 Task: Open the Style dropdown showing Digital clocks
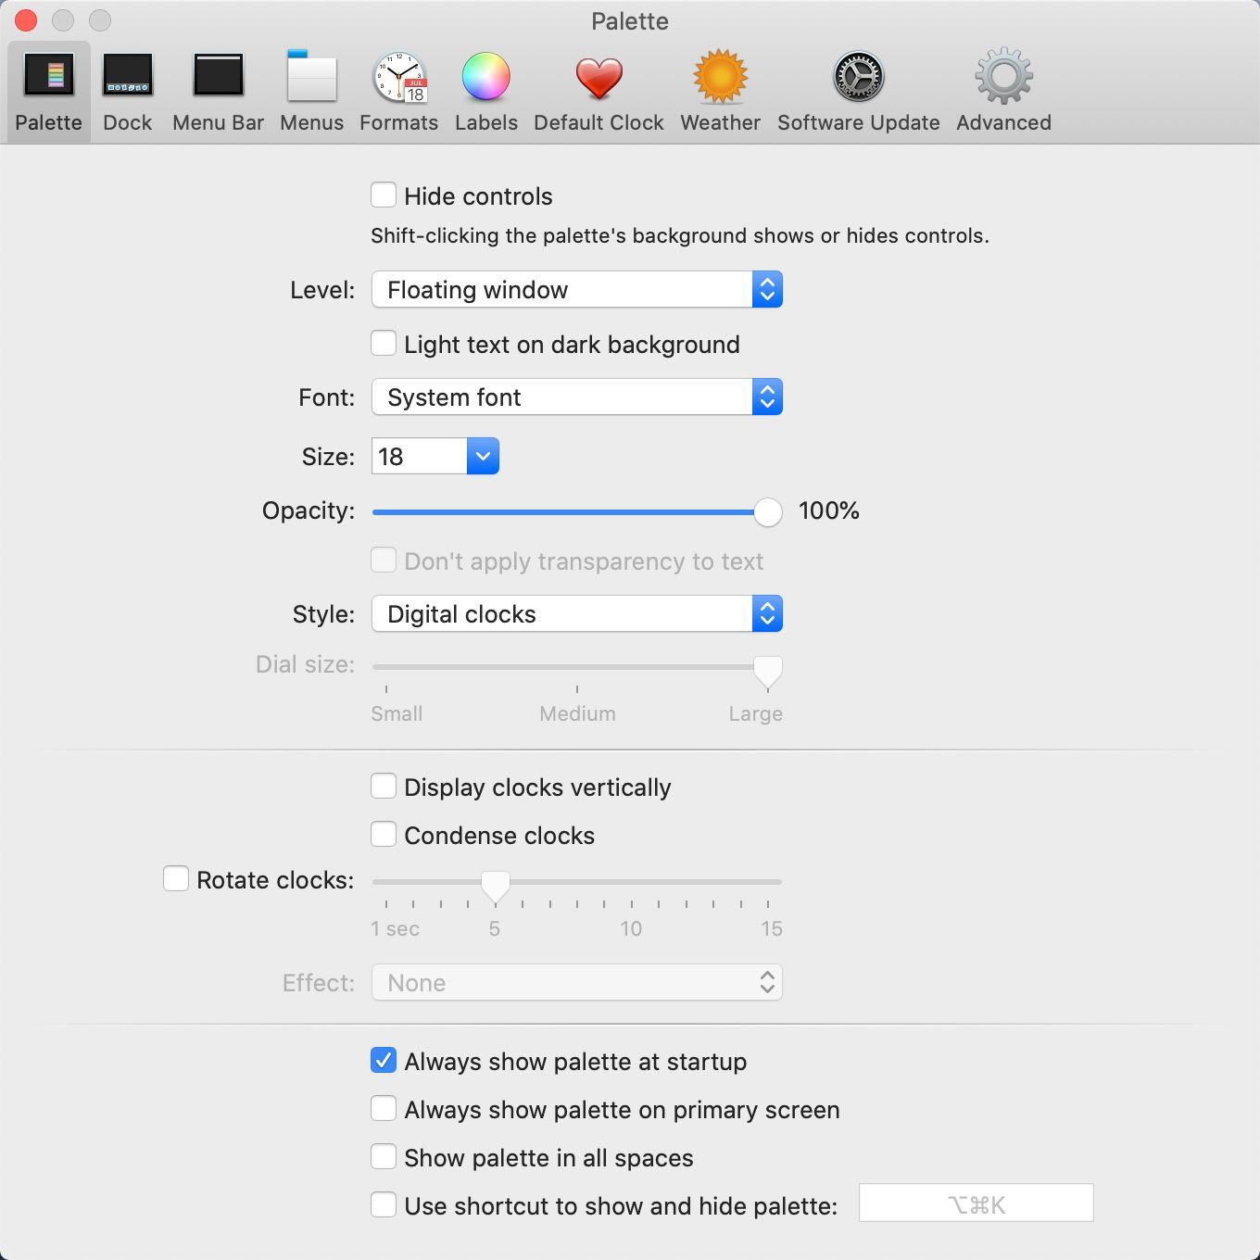(577, 614)
